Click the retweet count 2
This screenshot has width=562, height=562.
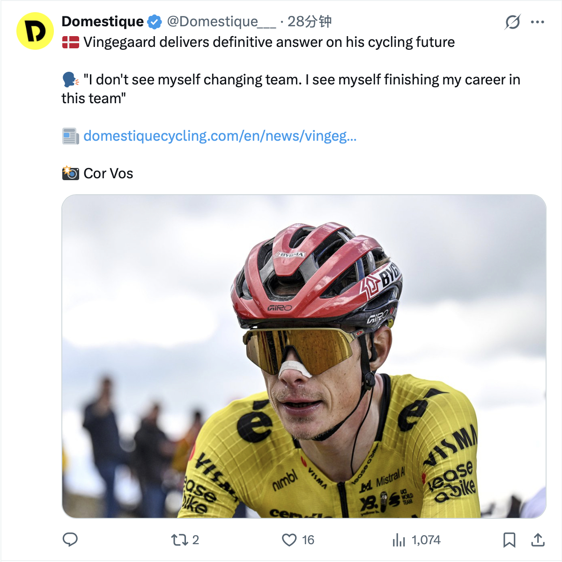(196, 540)
